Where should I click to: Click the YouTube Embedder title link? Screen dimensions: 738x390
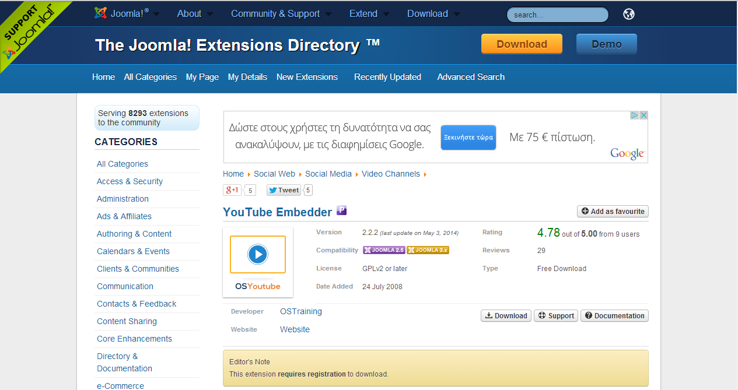tap(277, 212)
